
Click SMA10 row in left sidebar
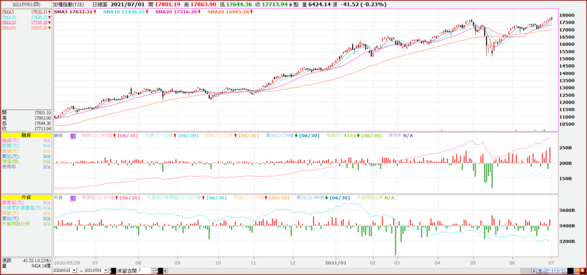click(26, 17)
